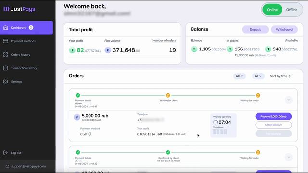Click the Settings gear icon
The height and width of the screenshot is (173, 308).
pos(5,81)
